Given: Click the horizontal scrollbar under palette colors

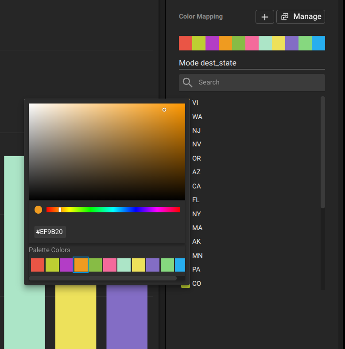Looking at the screenshot, I should tap(103, 278).
